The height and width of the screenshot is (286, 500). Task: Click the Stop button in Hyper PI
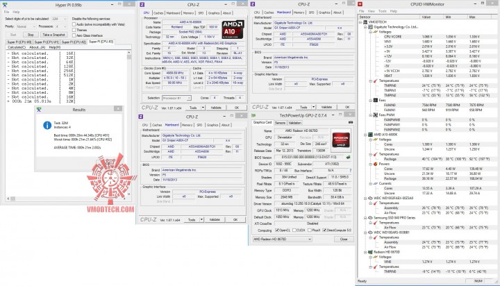click(31, 35)
